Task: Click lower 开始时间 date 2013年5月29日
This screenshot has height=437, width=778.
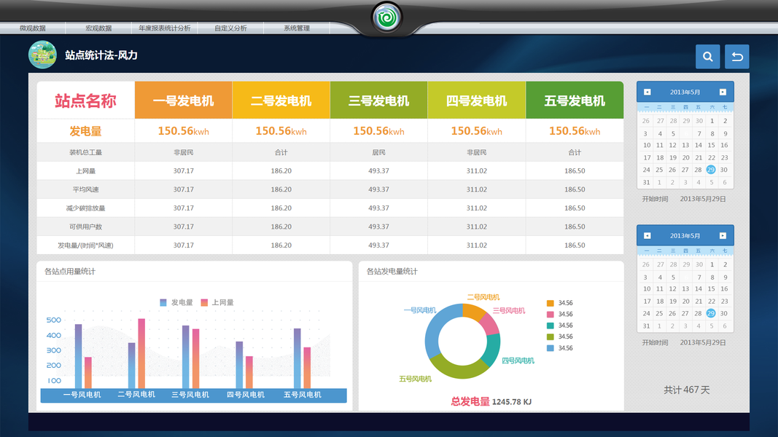Action: coord(703,343)
